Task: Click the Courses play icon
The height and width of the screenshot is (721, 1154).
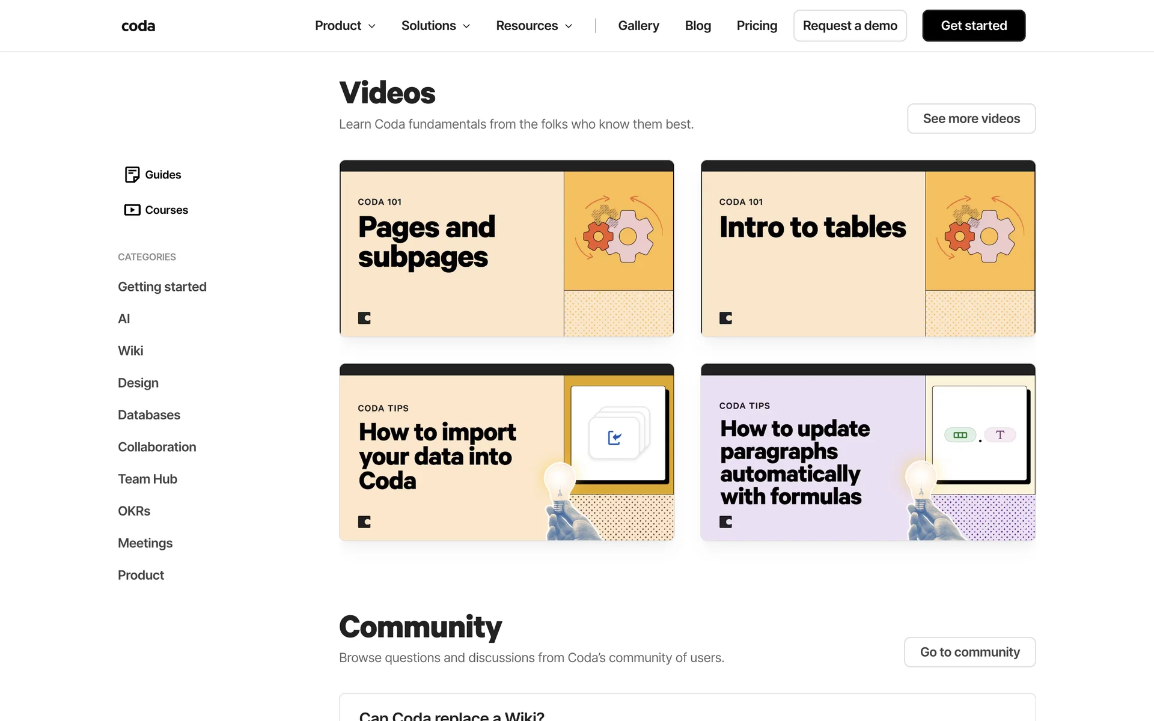Action: [132, 210]
